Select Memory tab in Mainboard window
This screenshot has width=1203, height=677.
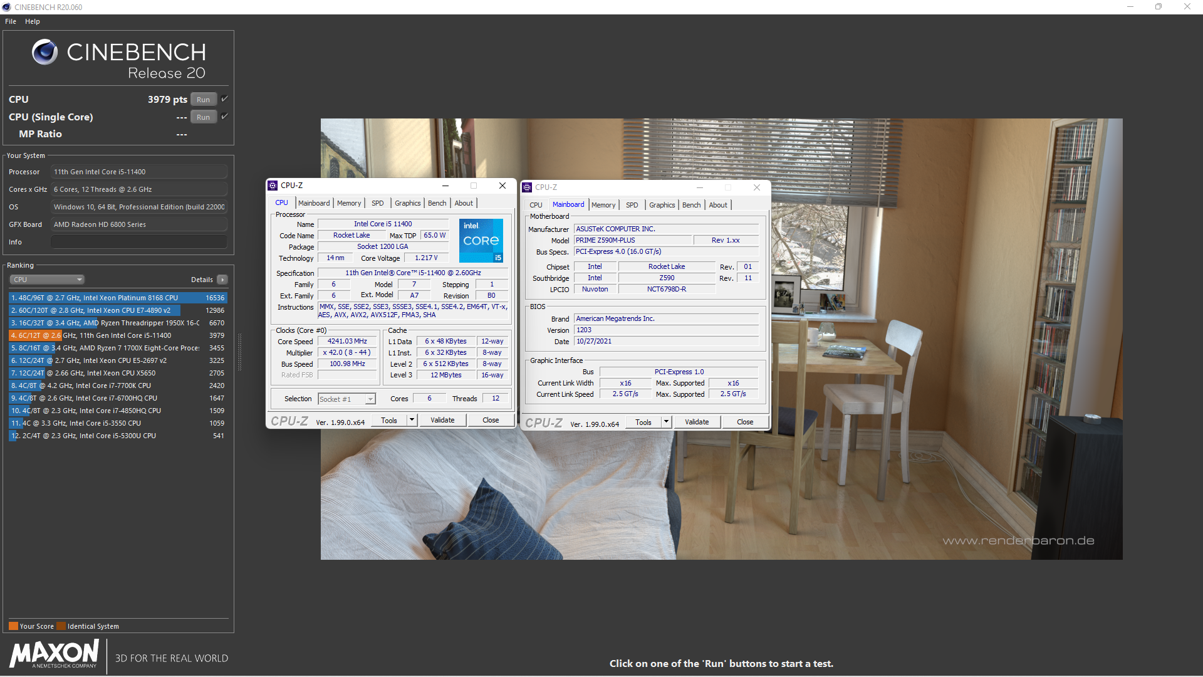coord(603,205)
